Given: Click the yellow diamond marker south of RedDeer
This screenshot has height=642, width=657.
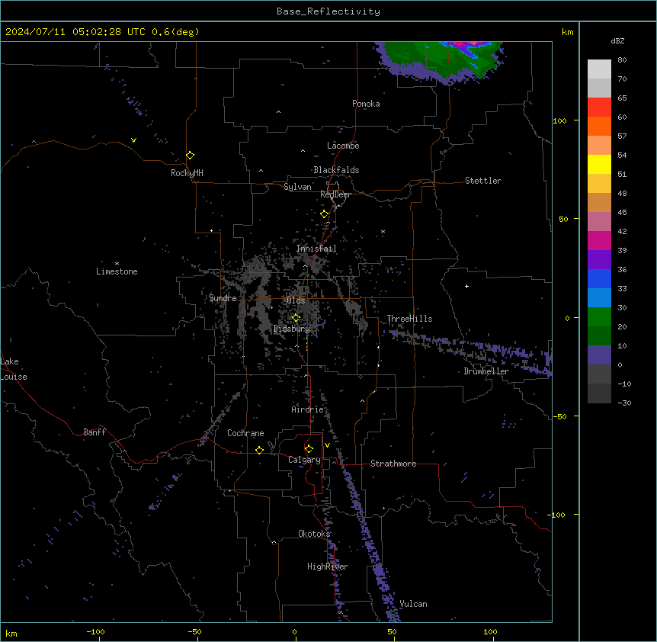Looking at the screenshot, I should [325, 214].
